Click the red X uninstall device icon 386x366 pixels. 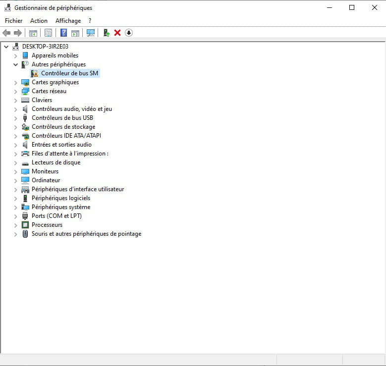coord(117,33)
